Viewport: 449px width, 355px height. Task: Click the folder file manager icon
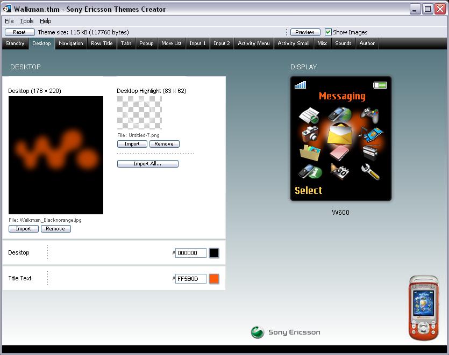pos(310,153)
